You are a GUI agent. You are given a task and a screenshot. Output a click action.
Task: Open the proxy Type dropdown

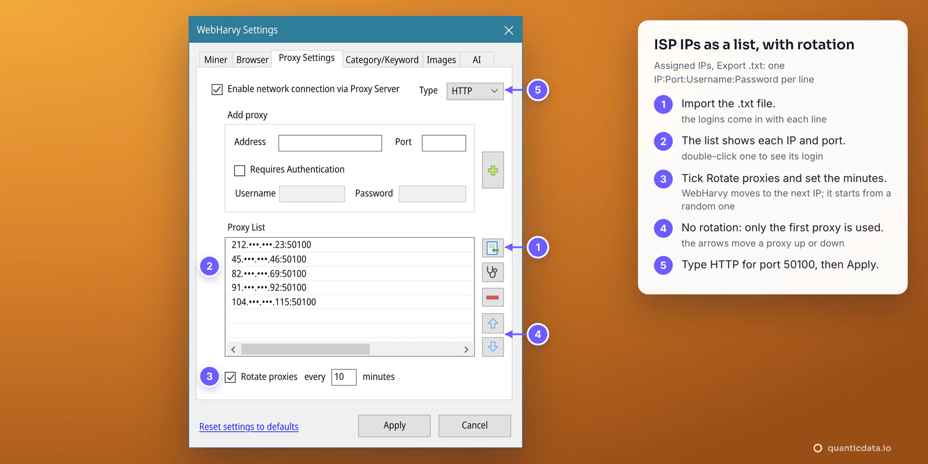tap(475, 91)
